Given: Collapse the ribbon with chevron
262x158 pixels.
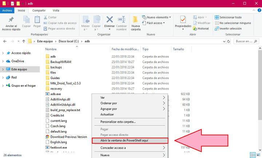Looking at the screenshot, I should pyautogui.click(x=254, y=10).
